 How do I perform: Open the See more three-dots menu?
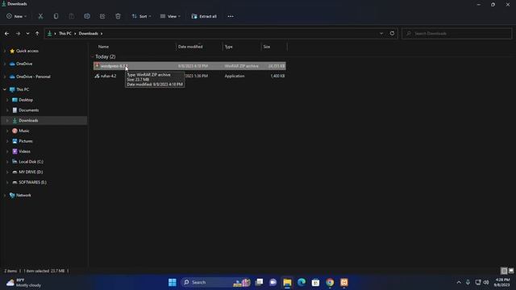(x=231, y=16)
